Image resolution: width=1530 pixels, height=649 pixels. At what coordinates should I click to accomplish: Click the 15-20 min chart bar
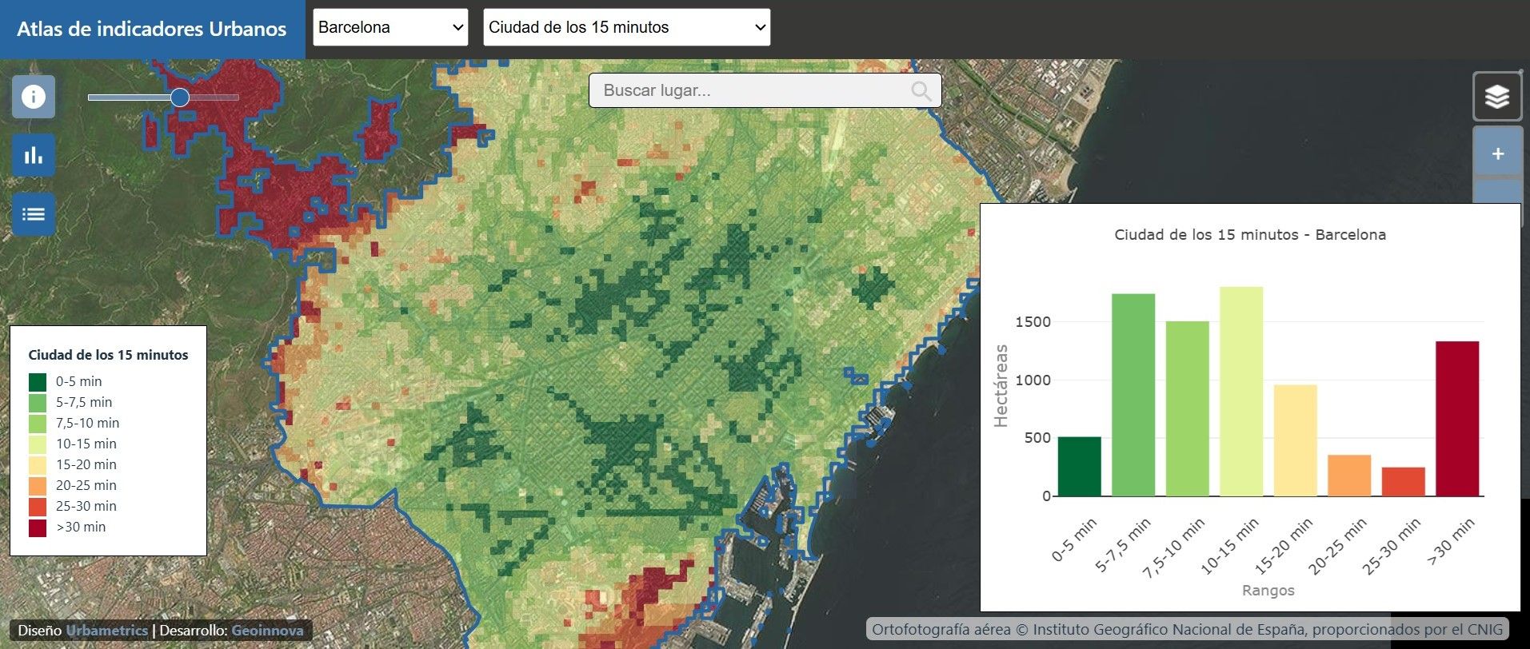(1295, 440)
